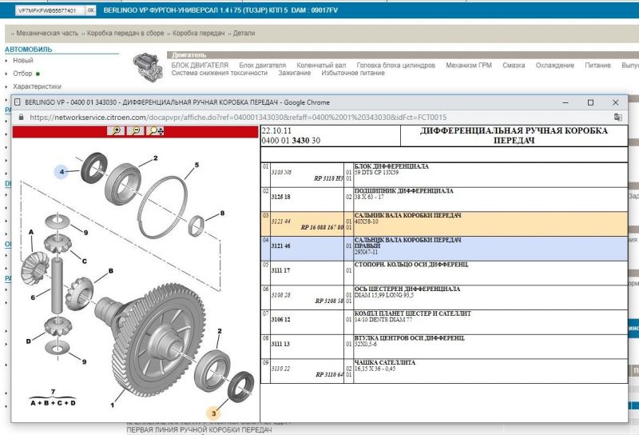Select callout 4 on the diagram
The height and width of the screenshot is (435, 639).
click(62, 171)
